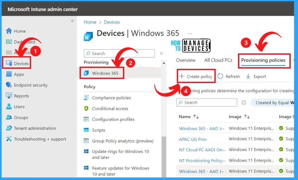Click Home in the breadcrumb
The width and height of the screenshot is (298, 180).
click(90, 22)
